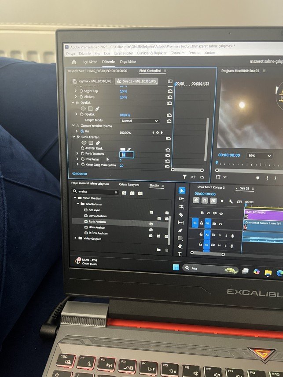Toggle V2 track visibility eye
Screen dimensions: 283x377
(221, 213)
